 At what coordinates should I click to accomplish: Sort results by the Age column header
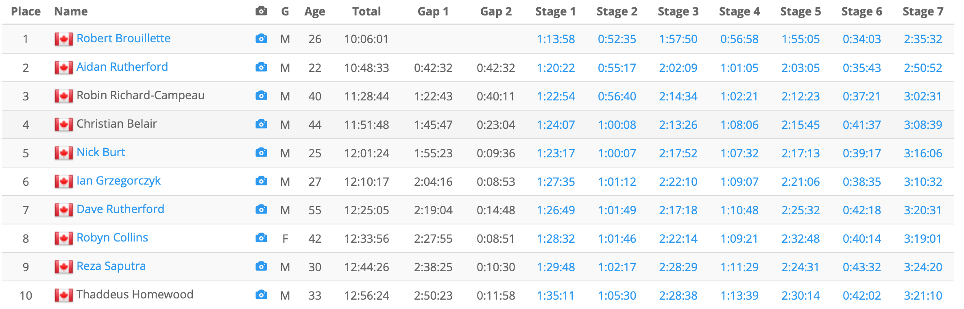[x=314, y=11]
